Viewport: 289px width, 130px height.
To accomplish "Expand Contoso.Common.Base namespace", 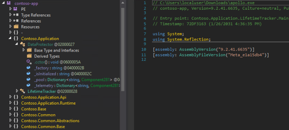I will 10,126.
